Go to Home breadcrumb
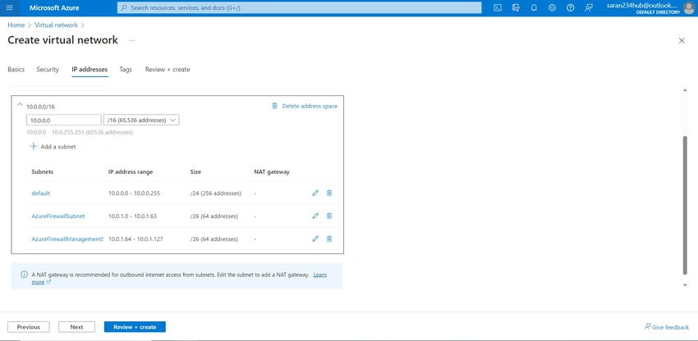Screen dimensions: 698x341 click(x=16, y=25)
